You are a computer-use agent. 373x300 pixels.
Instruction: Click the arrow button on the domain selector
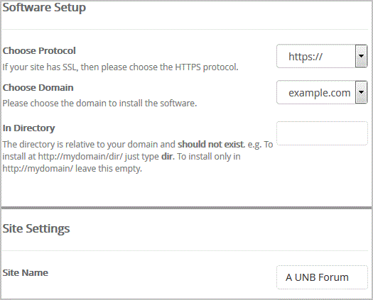tap(361, 92)
